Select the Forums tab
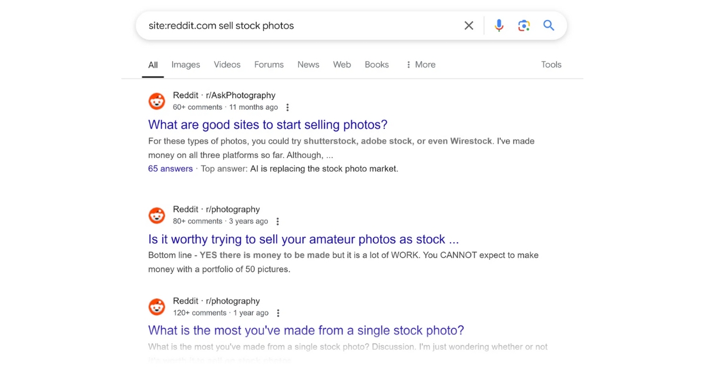Viewport: 705px width, 369px height. click(x=269, y=65)
